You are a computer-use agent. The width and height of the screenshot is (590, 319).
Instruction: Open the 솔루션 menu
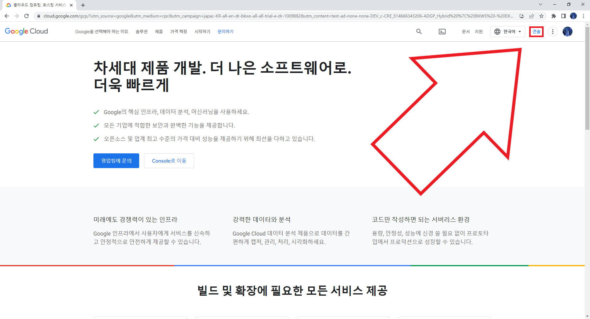click(142, 32)
